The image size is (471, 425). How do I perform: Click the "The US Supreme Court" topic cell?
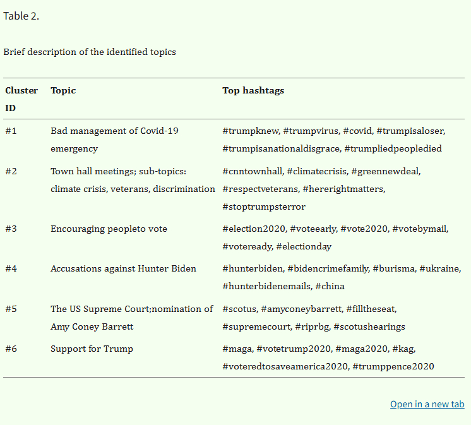131,318
